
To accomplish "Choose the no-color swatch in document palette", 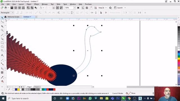I will pos(14,89).
